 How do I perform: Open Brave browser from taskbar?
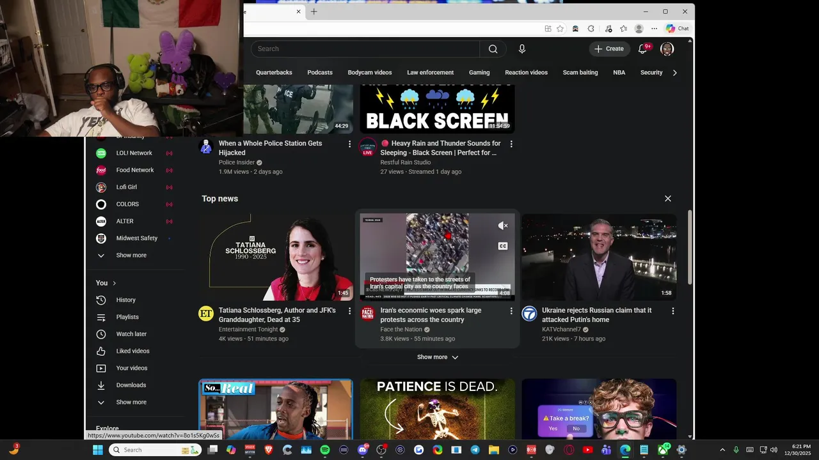tap(268, 450)
